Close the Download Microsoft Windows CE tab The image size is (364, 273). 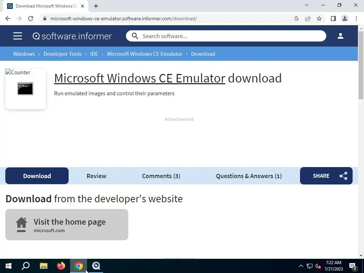pyautogui.click(x=82, y=6)
